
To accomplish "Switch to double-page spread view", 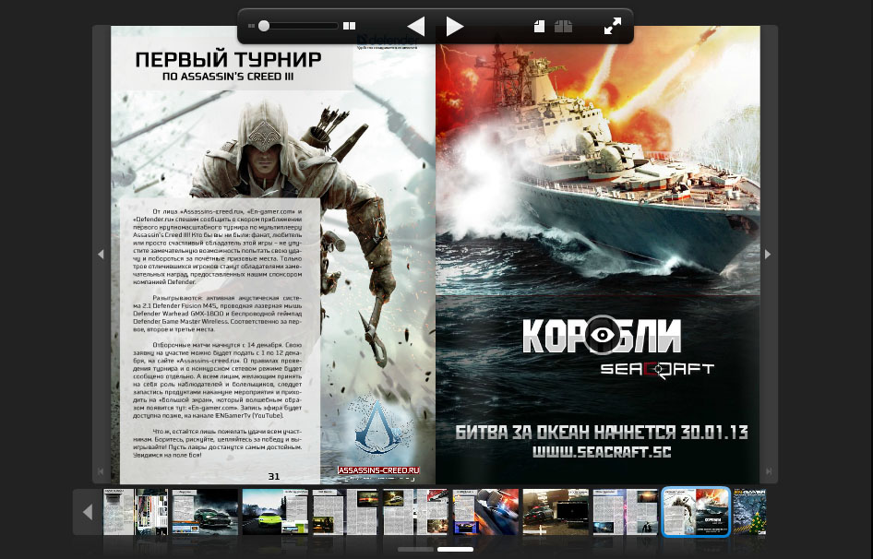I will tap(564, 26).
